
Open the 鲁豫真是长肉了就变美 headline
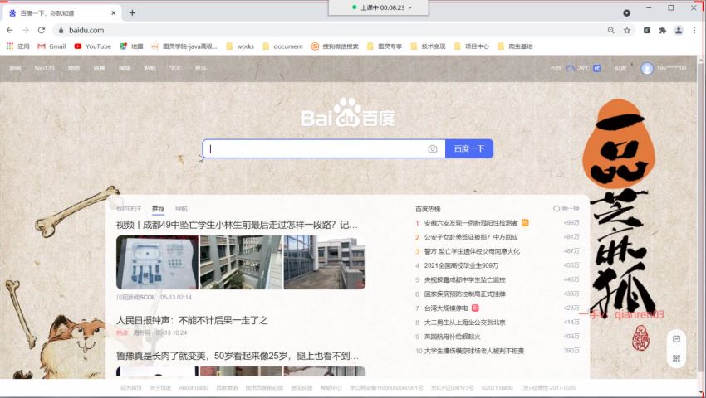(x=238, y=356)
